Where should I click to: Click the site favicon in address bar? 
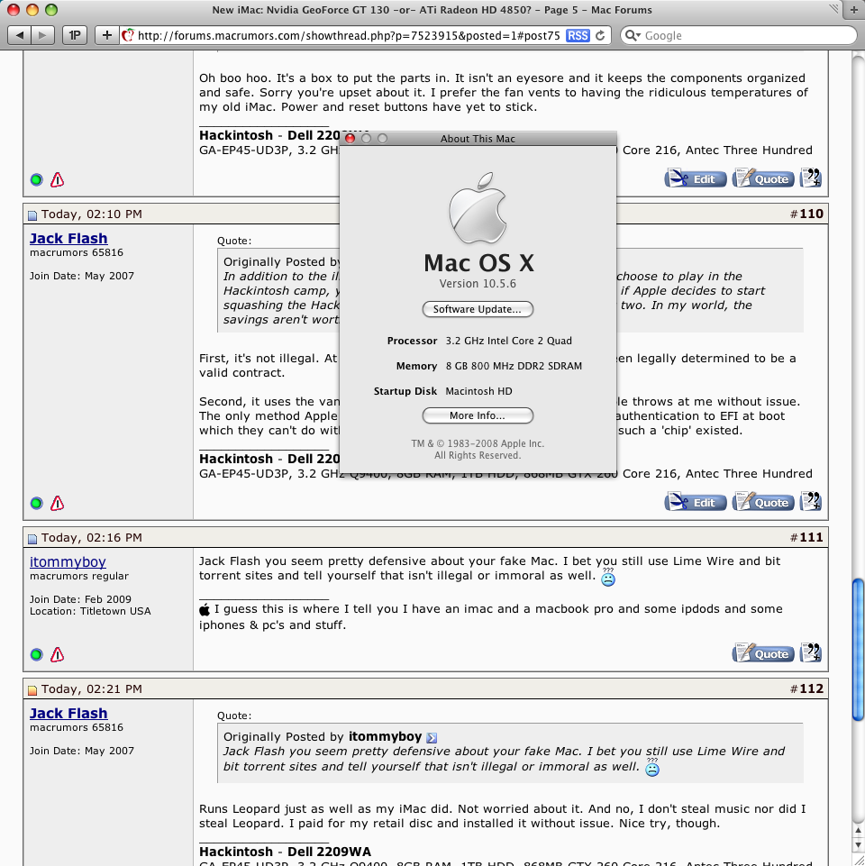pyautogui.click(x=128, y=35)
